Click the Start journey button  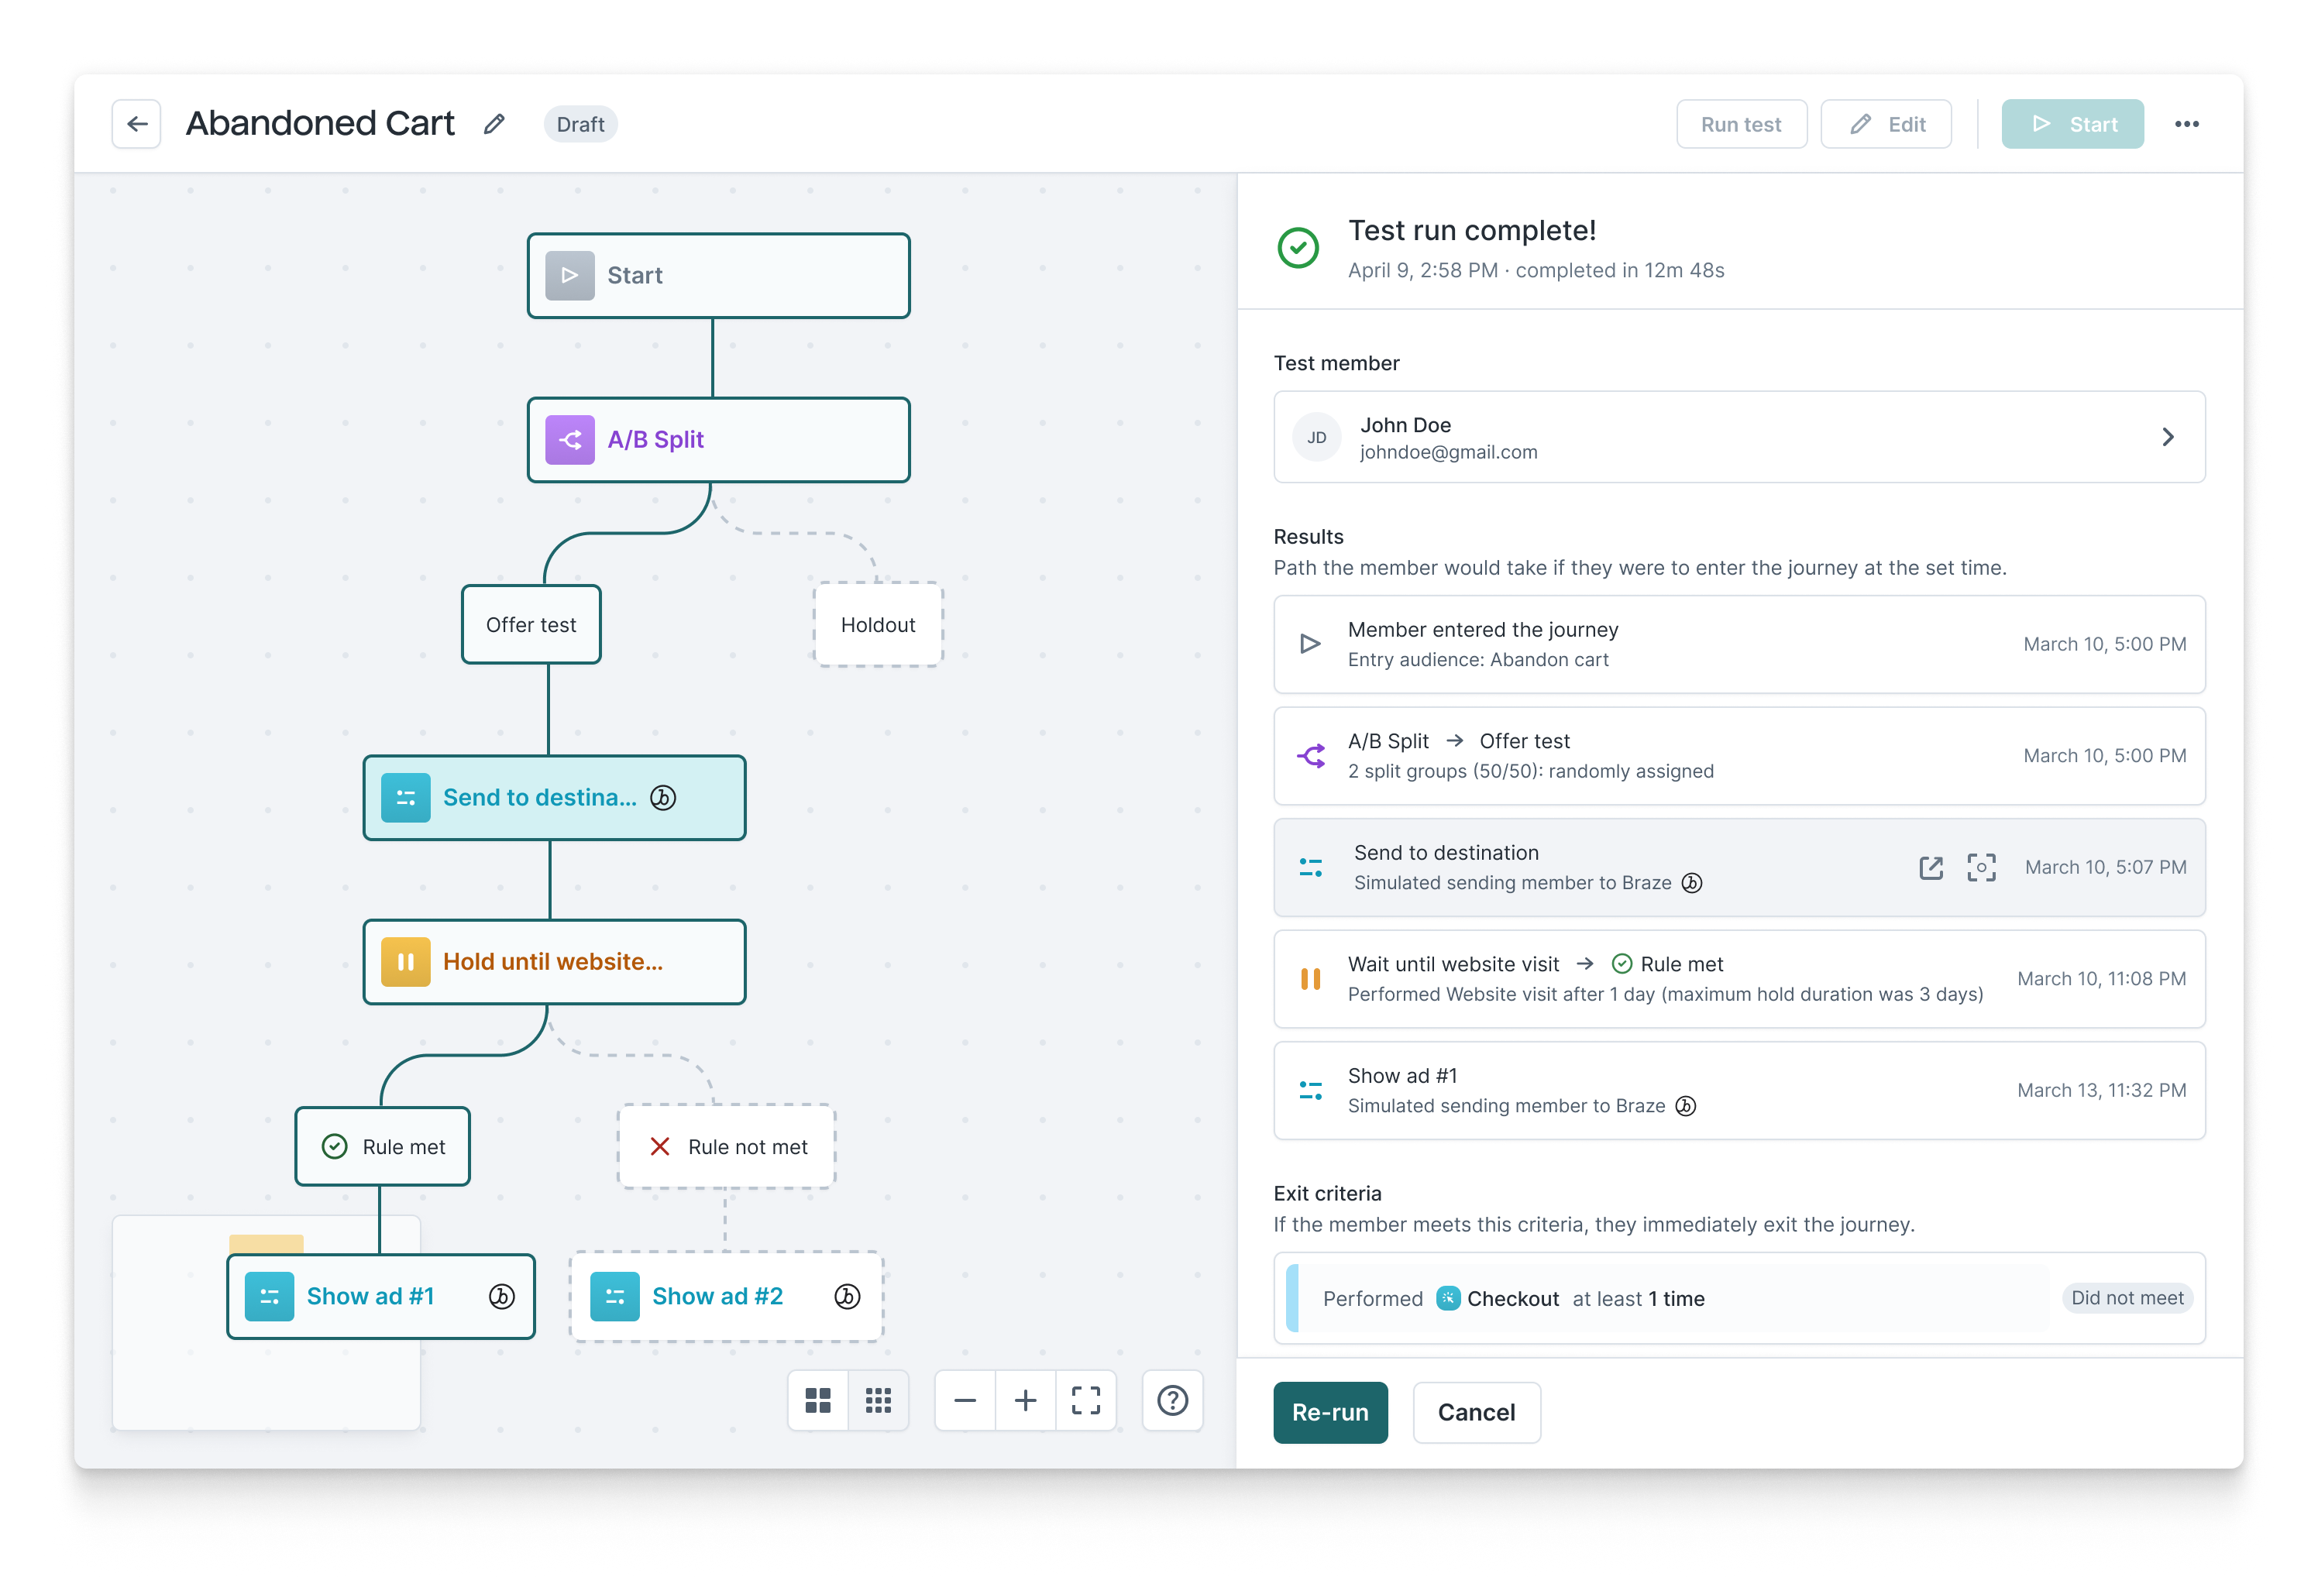[2072, 124]
